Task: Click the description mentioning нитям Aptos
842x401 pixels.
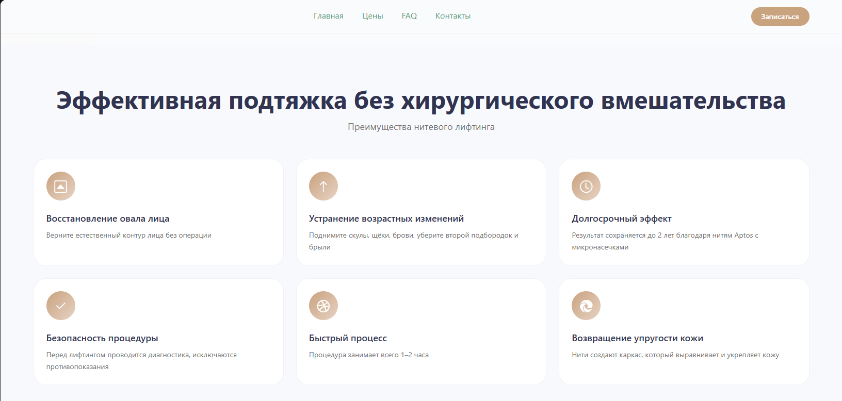Action: tap(665, 241)
